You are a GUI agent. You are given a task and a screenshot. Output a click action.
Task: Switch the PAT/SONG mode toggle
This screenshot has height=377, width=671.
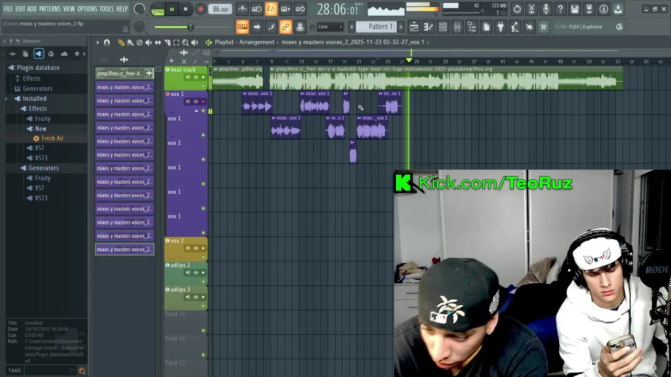click(x=157, y=9)
